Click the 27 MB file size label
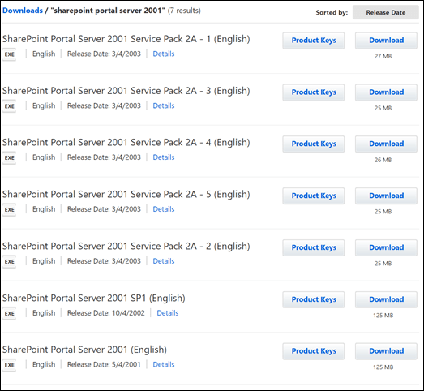Screen dimensions: 424x391 (x=383, y=56)
